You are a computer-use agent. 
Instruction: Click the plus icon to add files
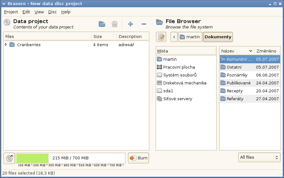click(x=131, y=24)
